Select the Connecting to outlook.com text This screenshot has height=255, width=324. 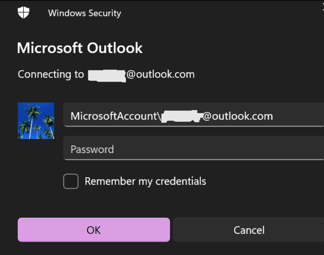click(106, 74)
